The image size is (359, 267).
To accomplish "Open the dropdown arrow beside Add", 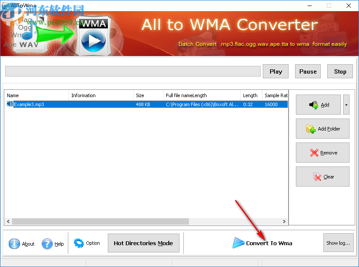I will tap(346, 104).
